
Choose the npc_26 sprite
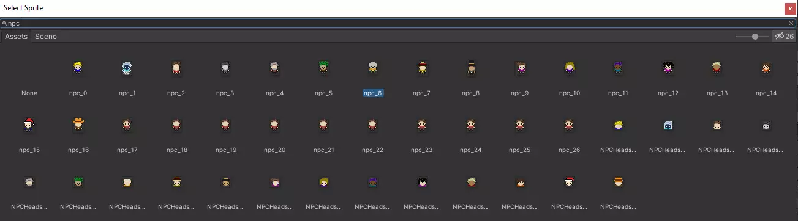point(569,125)
